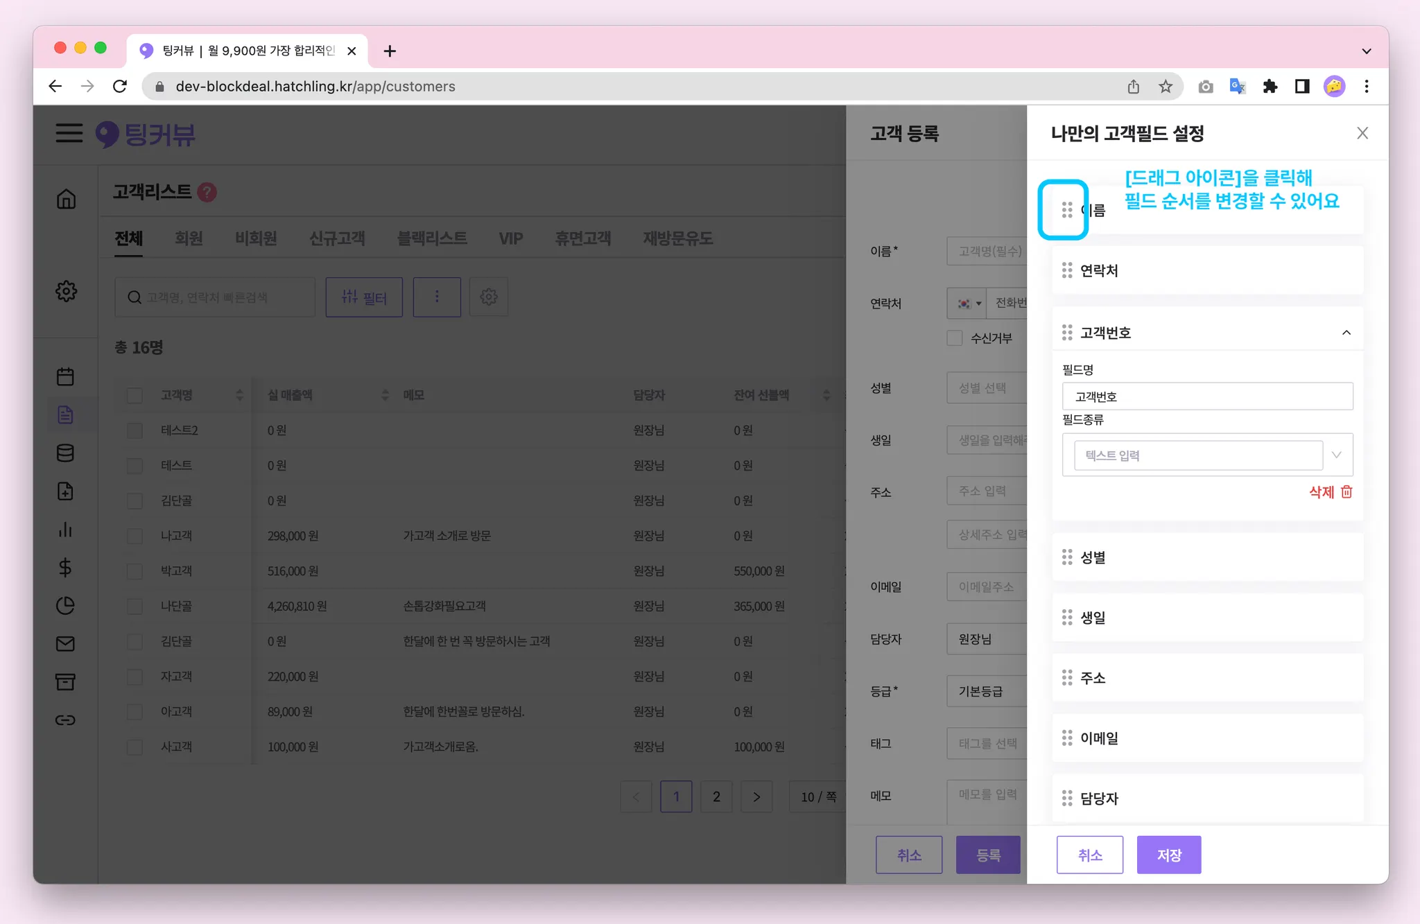This screenshot has width=1420, height=924.
Task: Click the purple 저장 button
Action: (x=1168, y=855)
